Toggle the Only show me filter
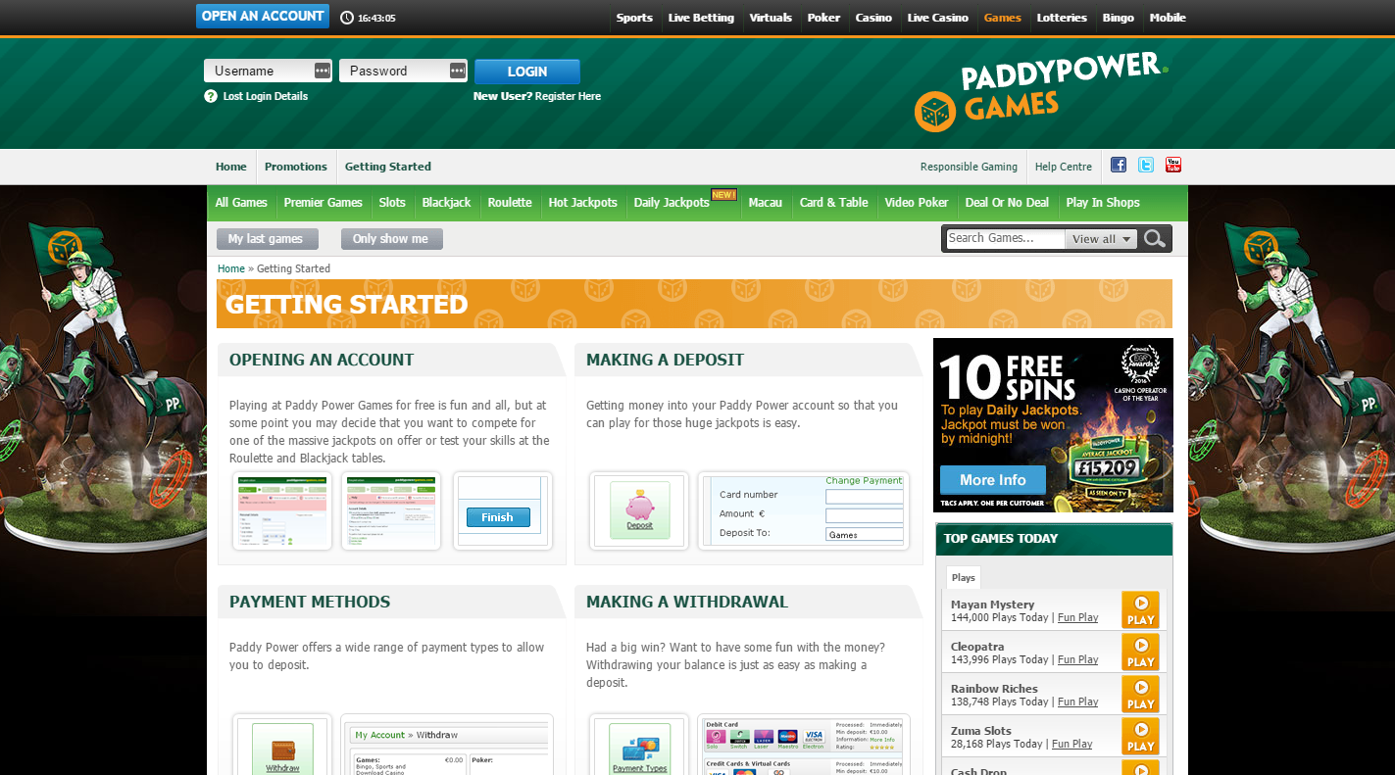This screenshot has height=775, width=1395. coord(391,239)
